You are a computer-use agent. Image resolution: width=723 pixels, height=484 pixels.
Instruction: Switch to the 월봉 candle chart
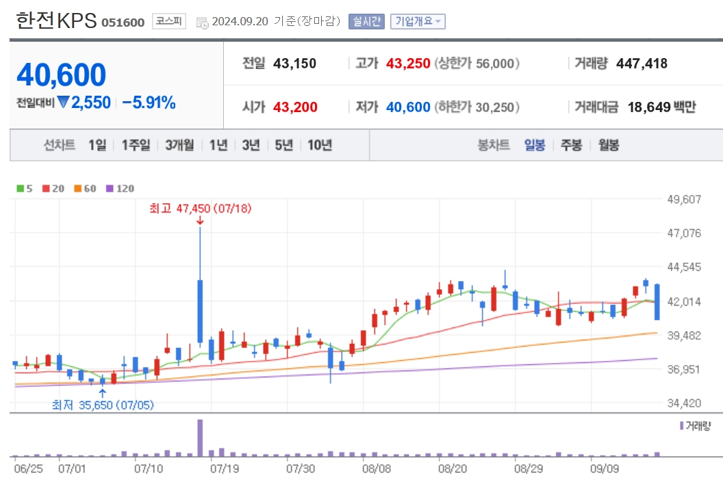(609, 145)
